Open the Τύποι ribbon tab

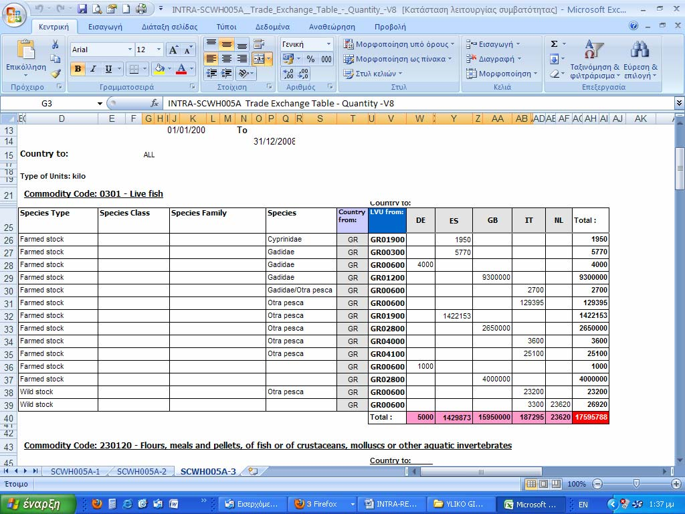[x=226, y=27]
